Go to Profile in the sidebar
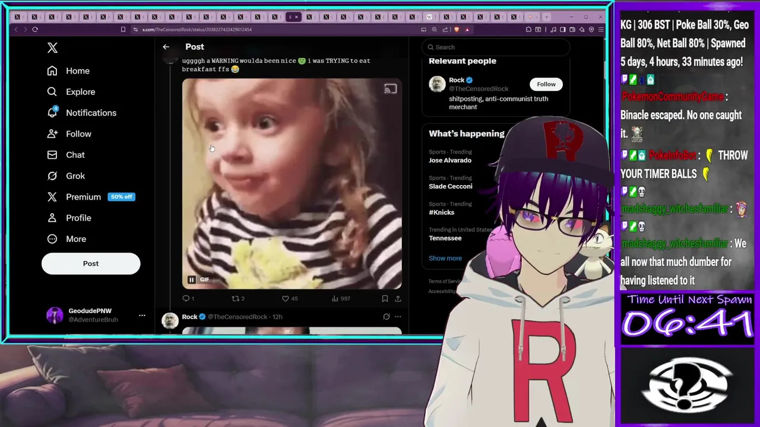Viewport: 760px width, 427px height. [69, 218]
